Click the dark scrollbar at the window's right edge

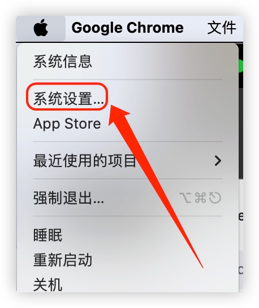(x=241, y=134)
